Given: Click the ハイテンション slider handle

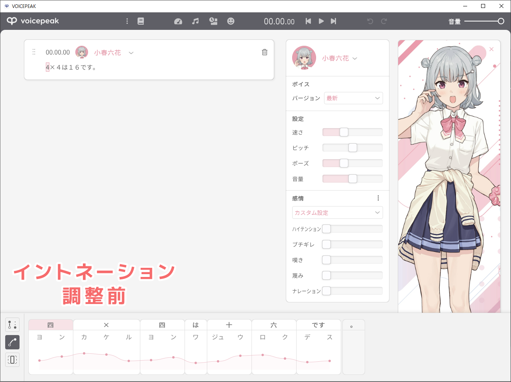Looking at the screenshot, I should (x=326, y=229).
